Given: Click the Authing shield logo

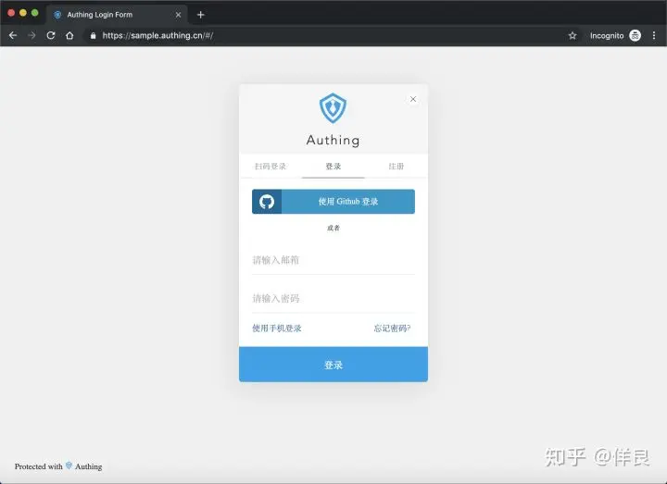Looking at the screenshot, I should pyautogui.click(x=333, y=108).
